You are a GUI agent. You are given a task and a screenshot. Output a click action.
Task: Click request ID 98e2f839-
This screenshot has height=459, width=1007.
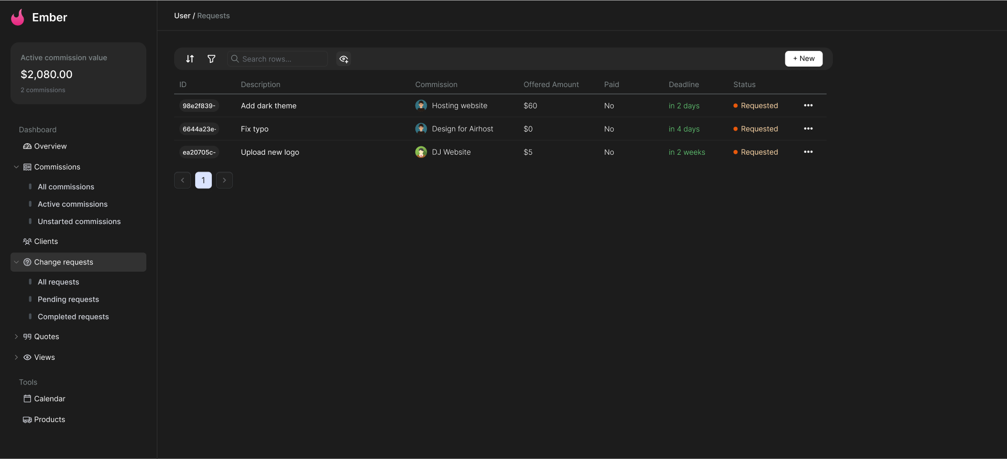click(x=199, y=106)
